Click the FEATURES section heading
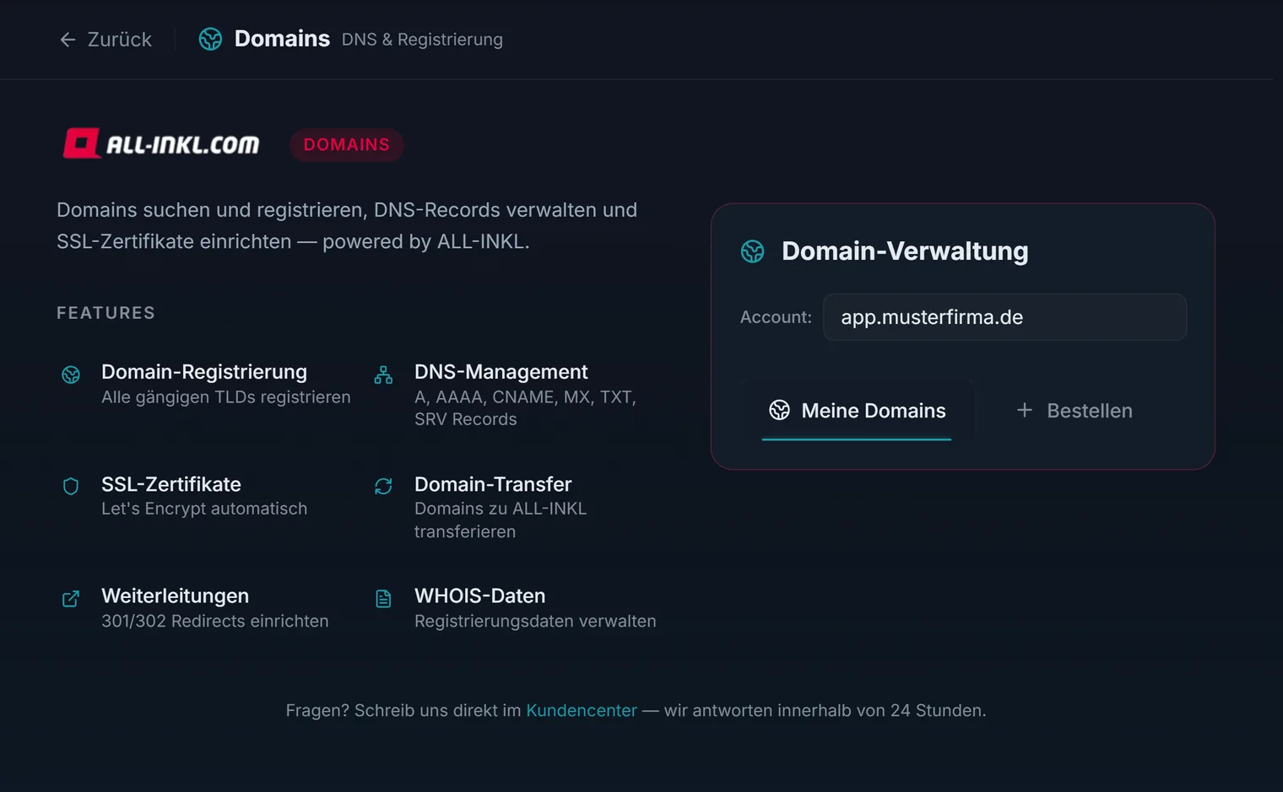Viewport: 1283px width, 792px height. (x=106, y=313)
